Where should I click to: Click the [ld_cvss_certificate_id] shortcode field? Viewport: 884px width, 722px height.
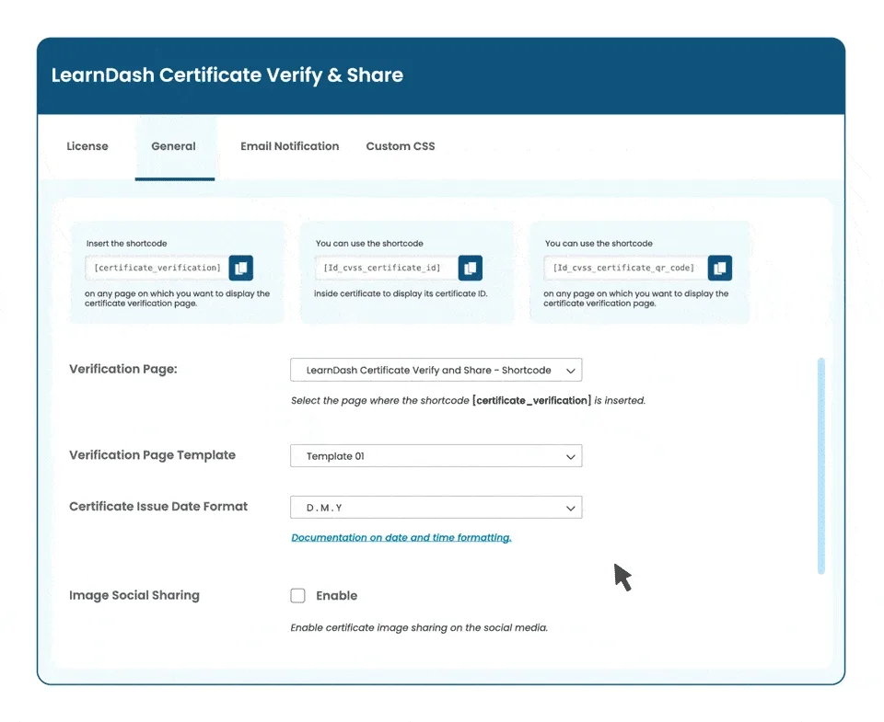(x=384, y=268)
